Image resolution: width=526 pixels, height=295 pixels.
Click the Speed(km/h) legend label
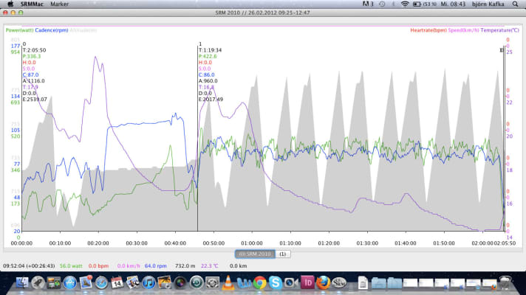coord(463,30)
